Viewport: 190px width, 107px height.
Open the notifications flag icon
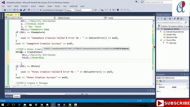pyautogui.click(x=137, y=2)
